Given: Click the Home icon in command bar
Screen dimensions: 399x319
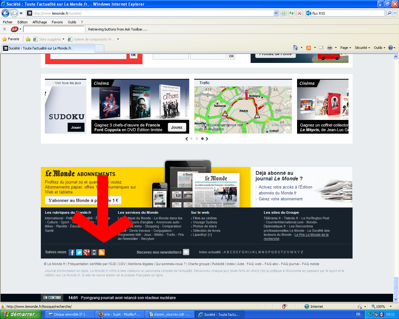Looking at the screenshot, I should coord(296,48).
